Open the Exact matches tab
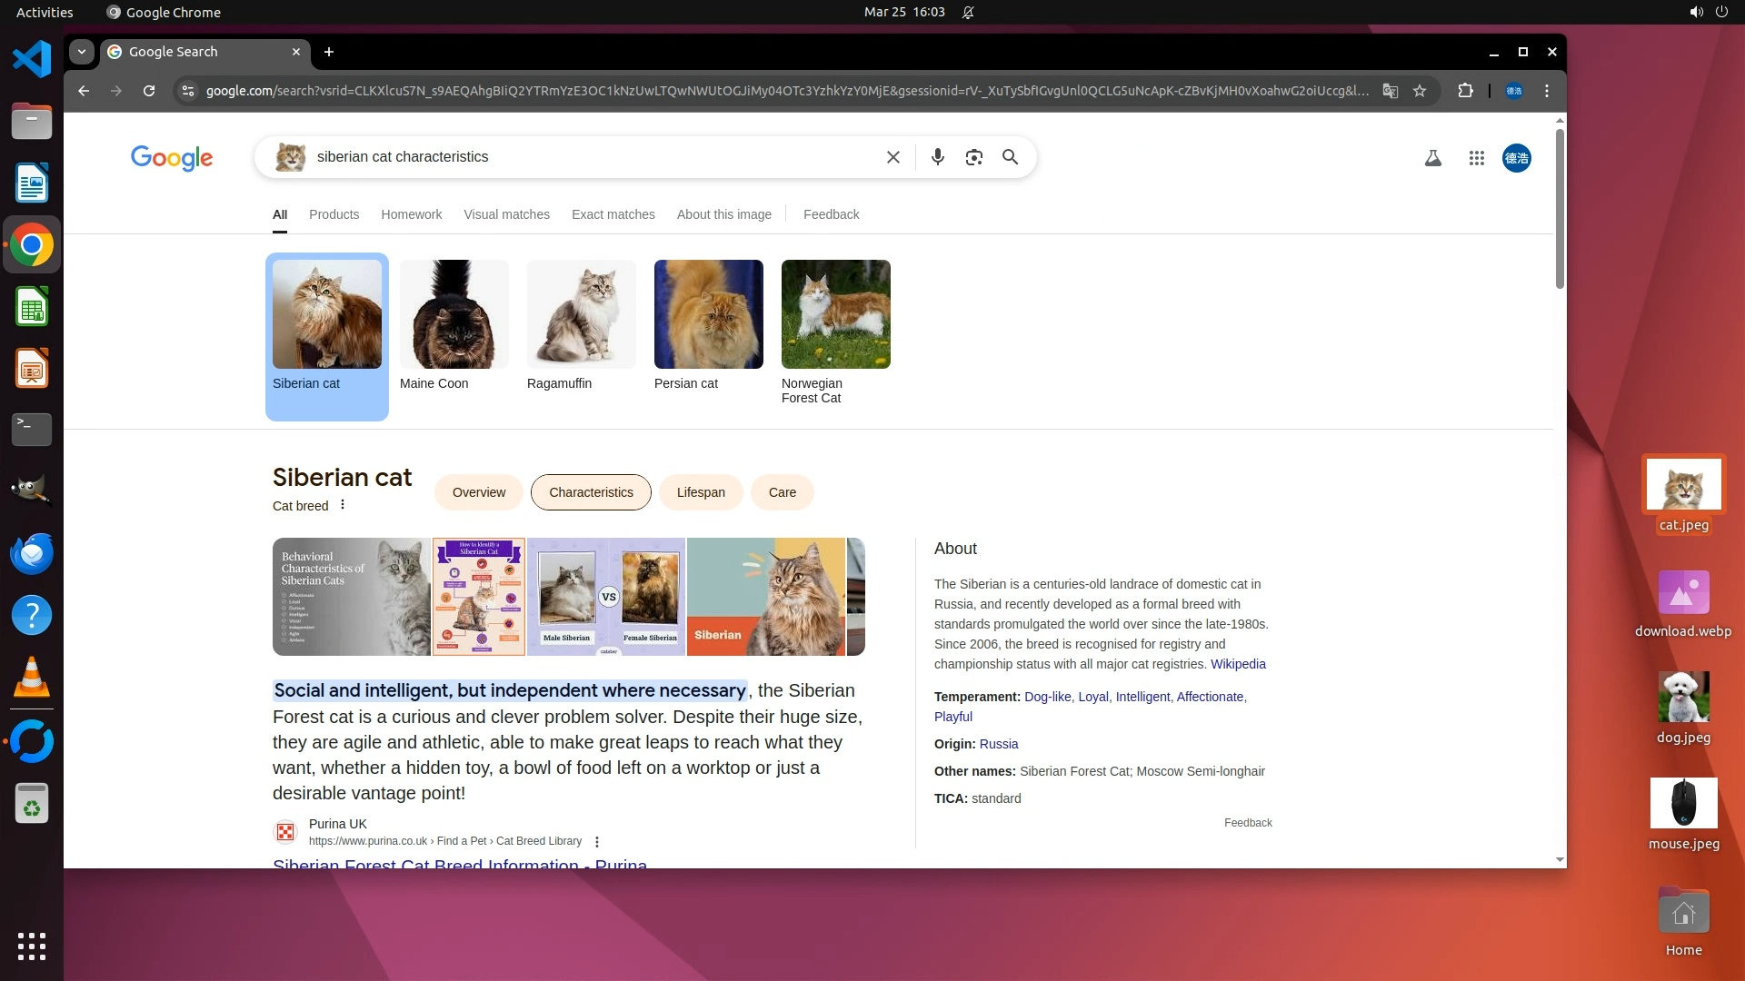Screen dimensions: 1745x981 (613, 214)
